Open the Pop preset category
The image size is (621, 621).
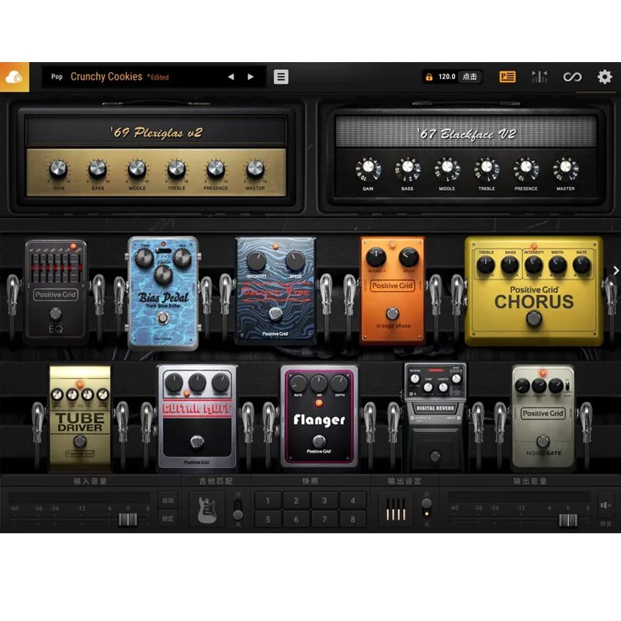(x=57, y=77)
